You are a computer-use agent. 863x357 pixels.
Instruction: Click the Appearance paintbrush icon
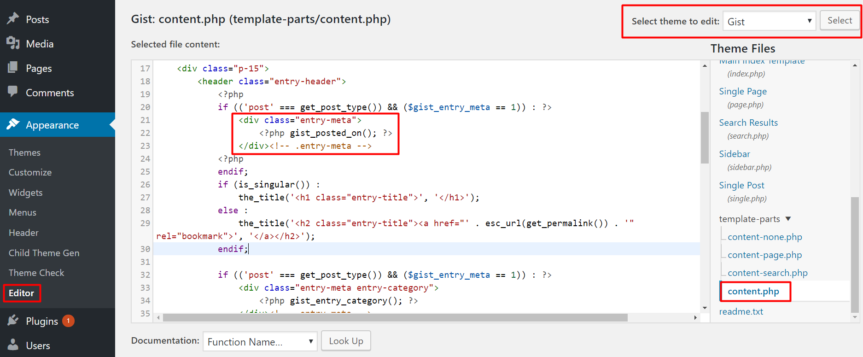pyautogui.click(x=13, y=124)
